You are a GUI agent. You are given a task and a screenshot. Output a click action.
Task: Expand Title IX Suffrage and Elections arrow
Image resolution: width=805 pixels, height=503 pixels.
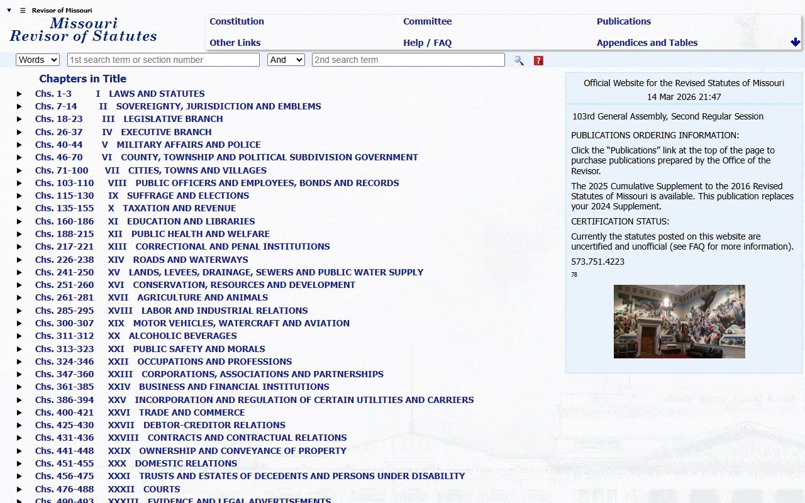(19, 196)
